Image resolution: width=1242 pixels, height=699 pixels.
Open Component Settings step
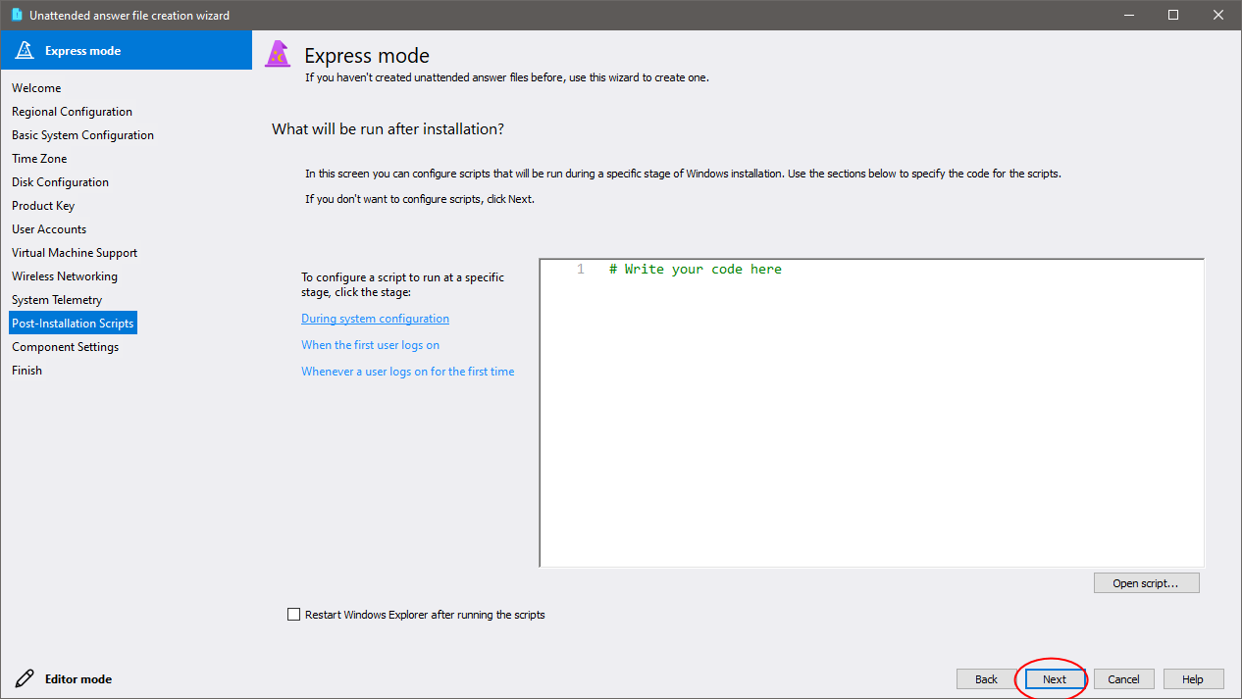(65, 347)
